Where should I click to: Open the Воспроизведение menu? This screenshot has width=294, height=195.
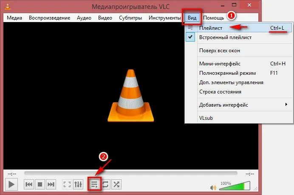coord(50,18)
